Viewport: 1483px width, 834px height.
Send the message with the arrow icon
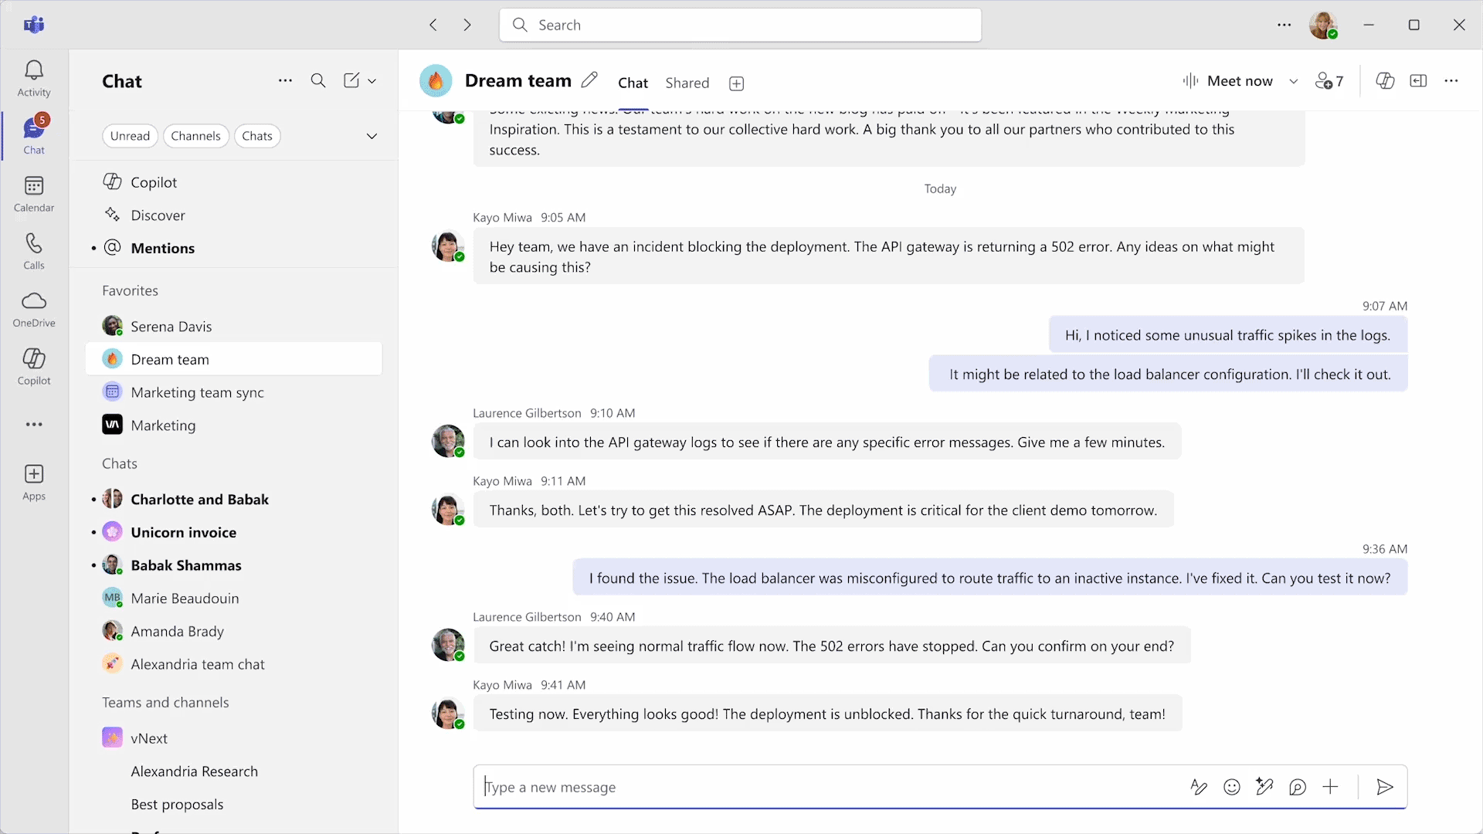click(1384, 787)
